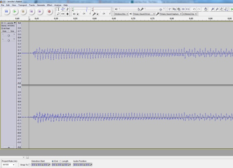Pick the Multi-Tool asterisk icon
The height and width of the screenshot is (168, 233).
(68, 14)
